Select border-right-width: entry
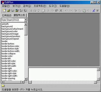Viewport: 101px width, 92px height. click(9, 76)
